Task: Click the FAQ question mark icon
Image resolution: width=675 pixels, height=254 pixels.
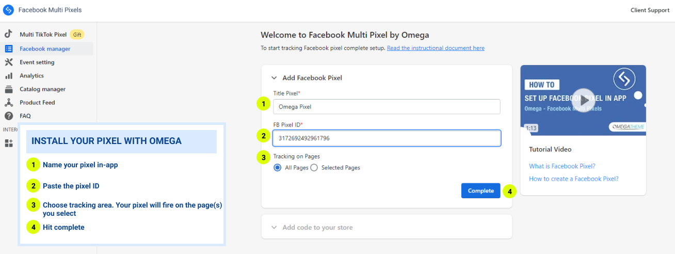Action: pyautogui.click(x=8, y=116)
